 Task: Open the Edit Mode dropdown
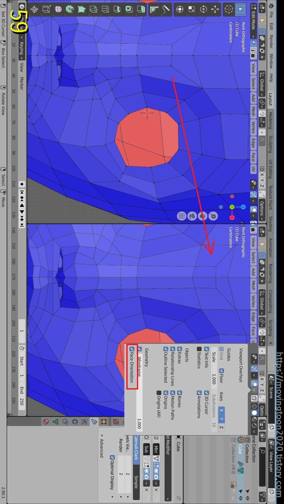(253, 21)
